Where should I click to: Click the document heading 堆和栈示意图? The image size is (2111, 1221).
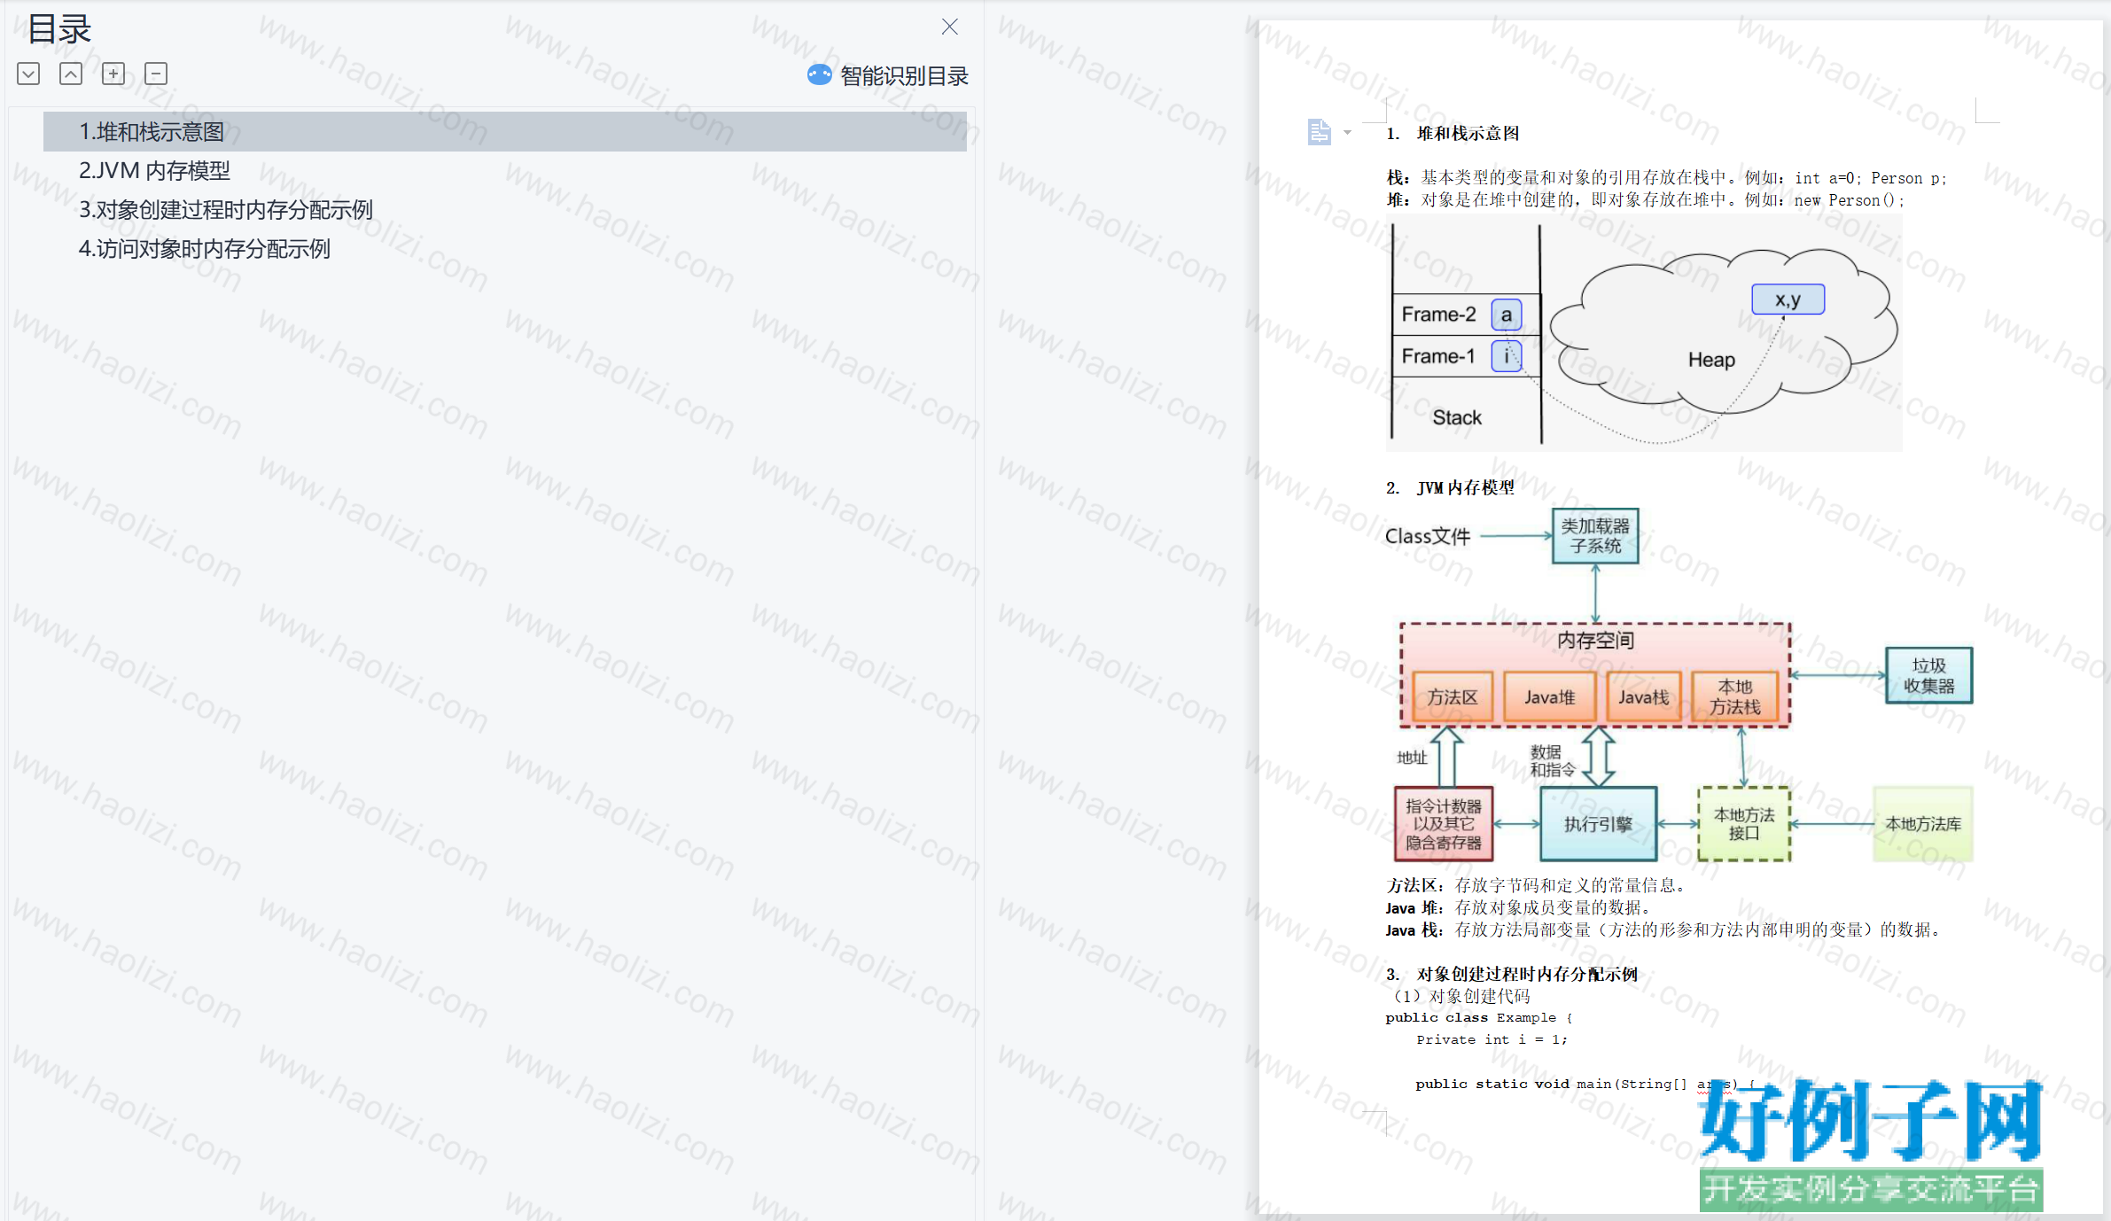click(x=1468, y=134)
